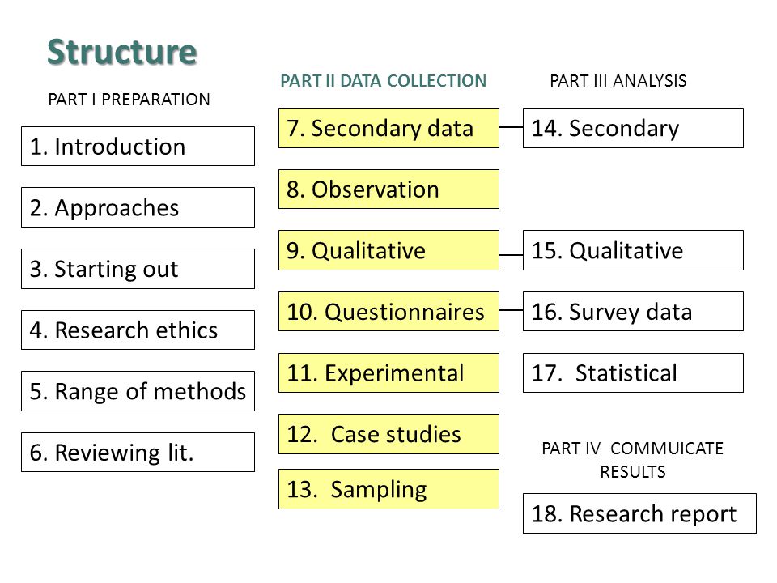Select the '14. Secondary' analysis box
Image resolution: width=777 pixels, height=583 pixels.
point(633,128)
